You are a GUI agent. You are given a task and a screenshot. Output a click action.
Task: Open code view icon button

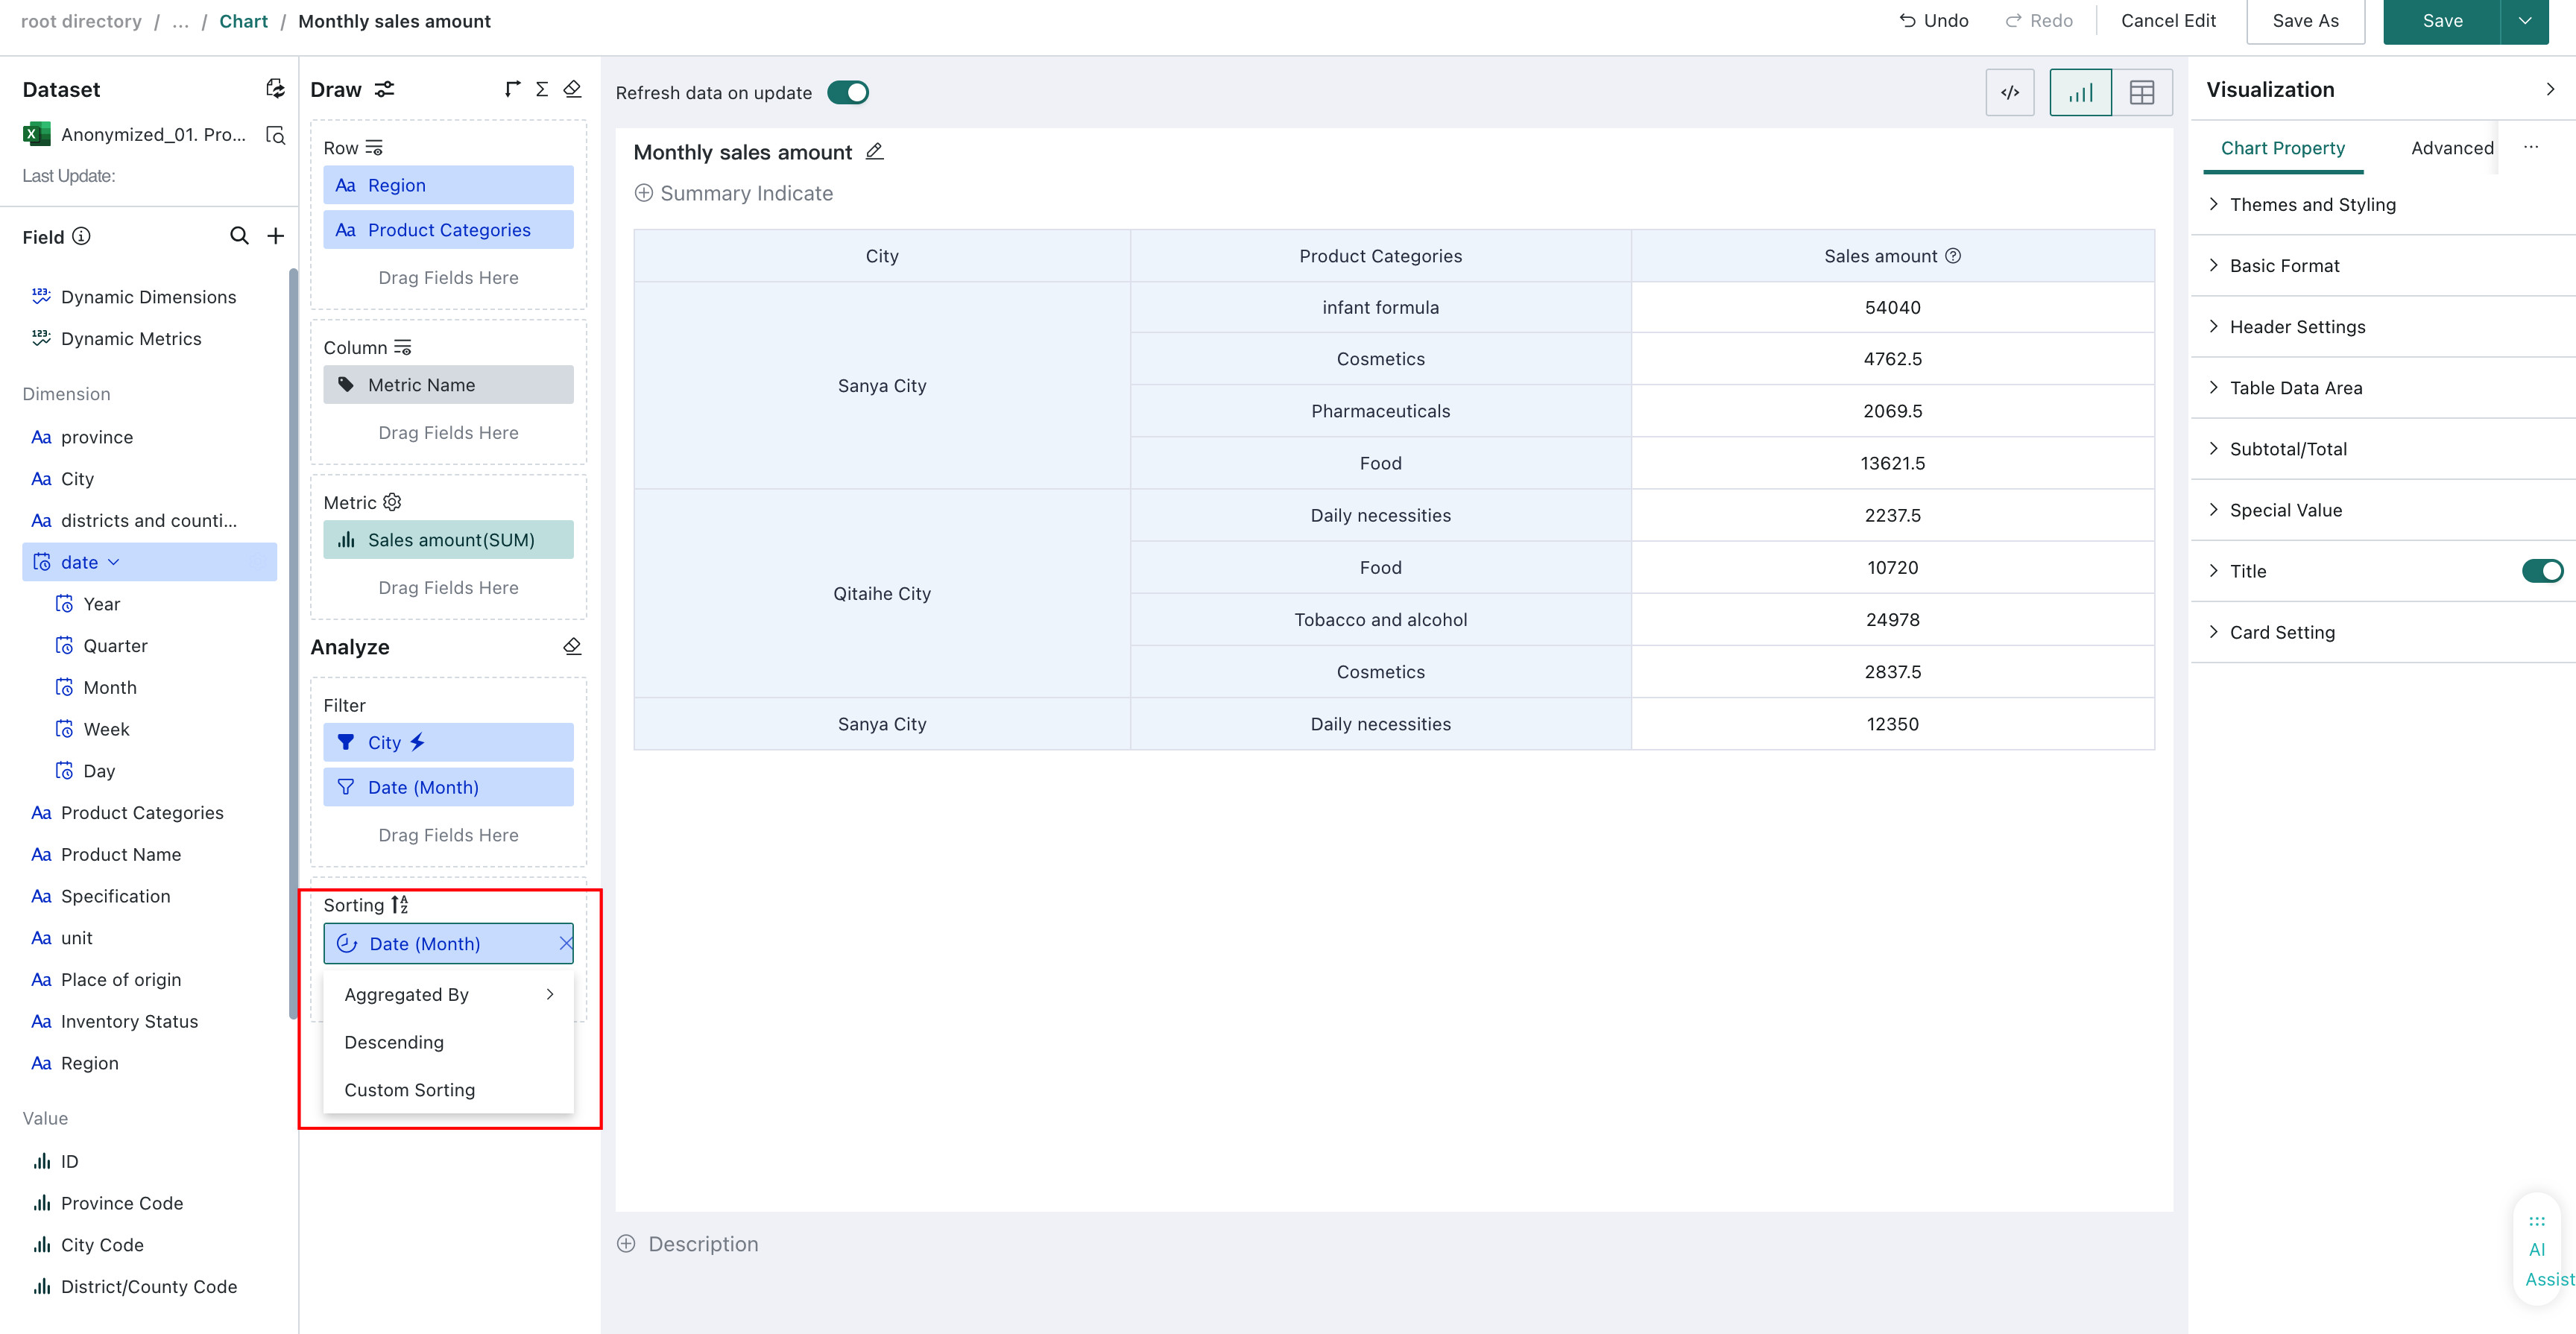click(x=2010, y=92)
